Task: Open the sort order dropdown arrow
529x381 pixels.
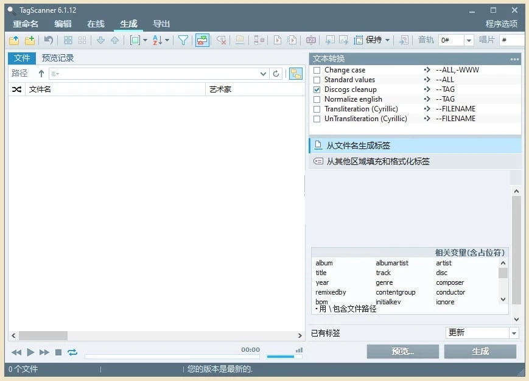Action: tap(167, 40)
